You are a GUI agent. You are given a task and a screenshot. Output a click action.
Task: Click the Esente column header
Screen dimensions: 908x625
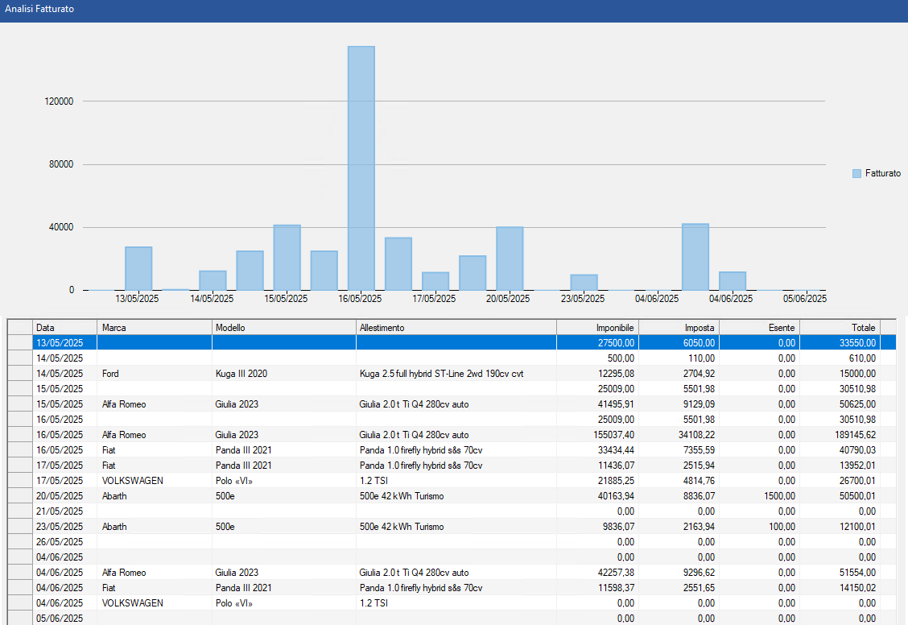pos(759,328)
